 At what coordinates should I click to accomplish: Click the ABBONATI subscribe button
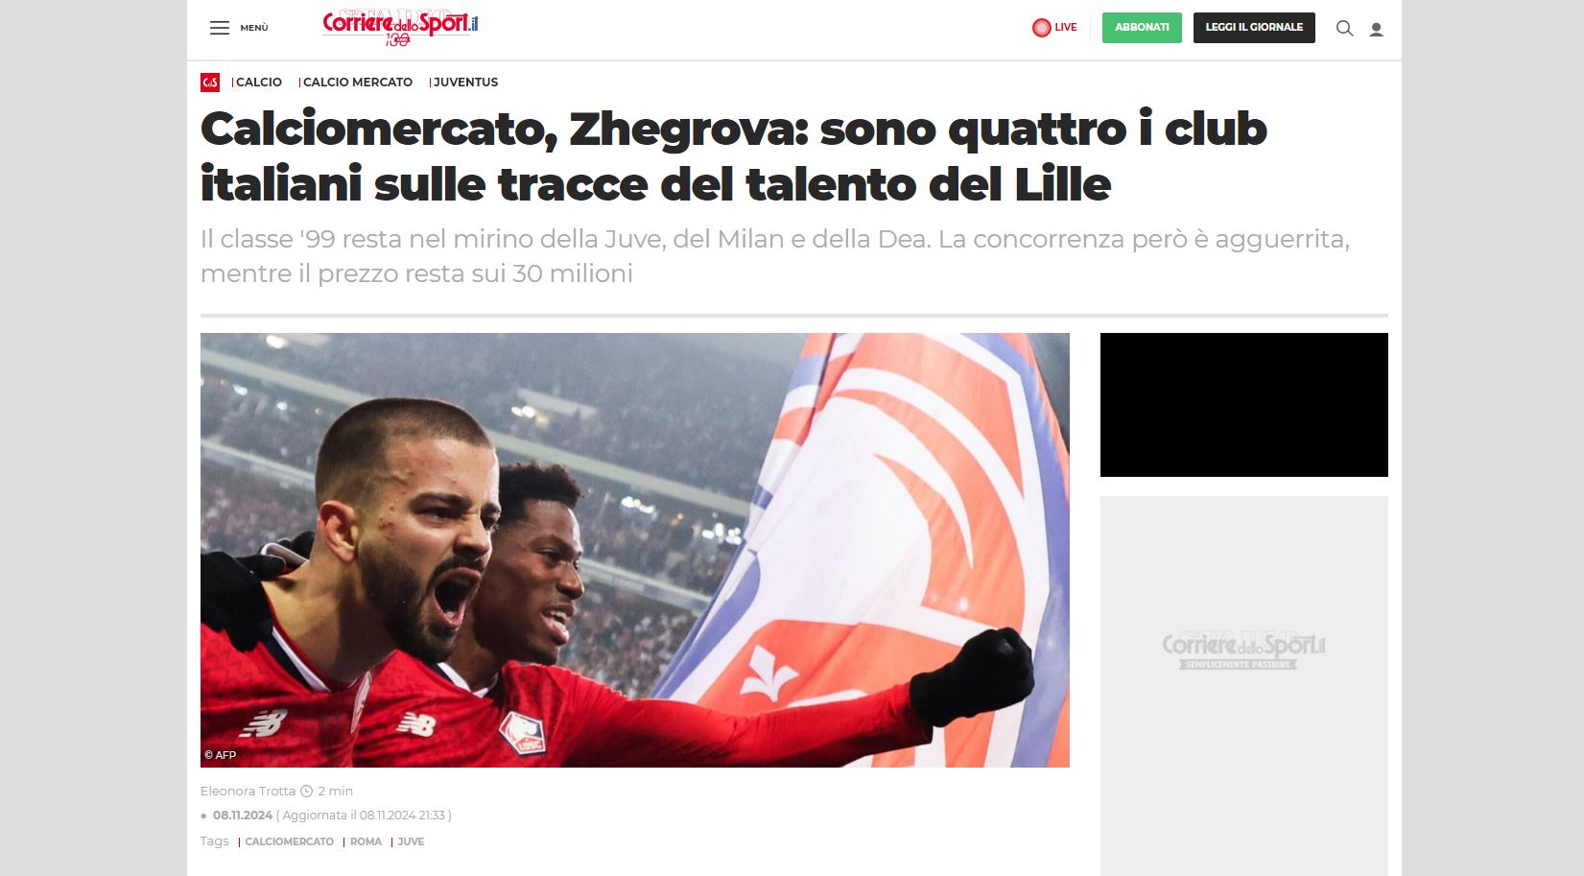click(x=1142, y=27)
